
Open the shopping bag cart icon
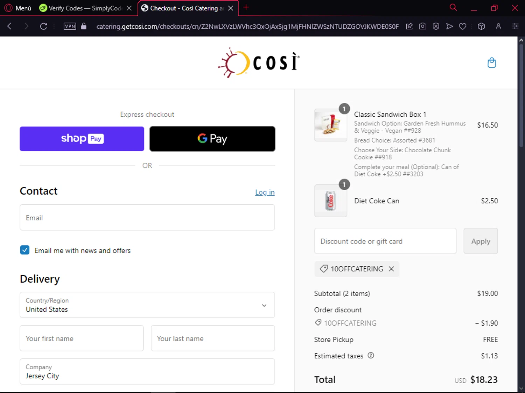492,63
